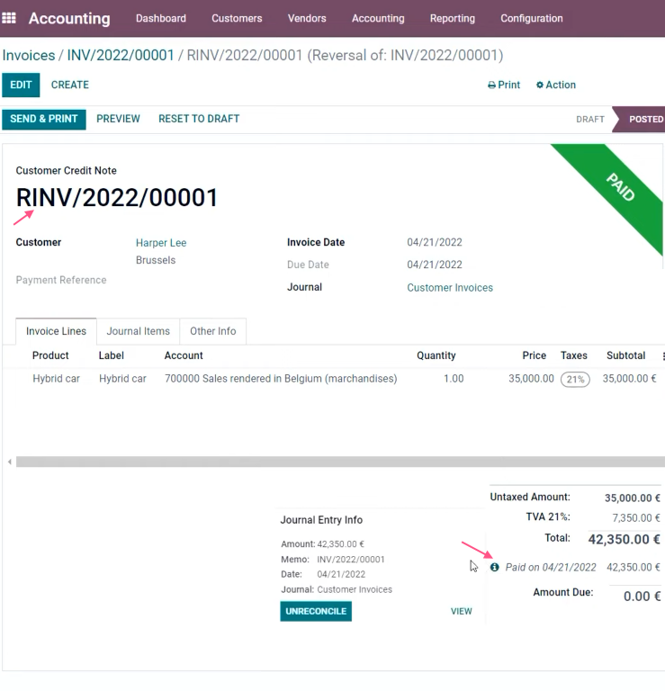
Task: Open the Print dropdown
Action: (504, 85)
